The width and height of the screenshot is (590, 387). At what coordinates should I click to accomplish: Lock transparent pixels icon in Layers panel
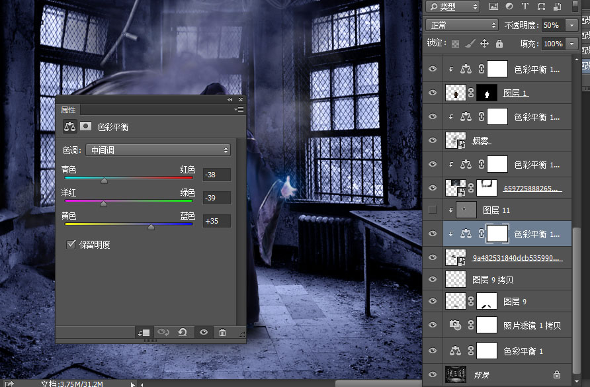(x=455, y=44)
